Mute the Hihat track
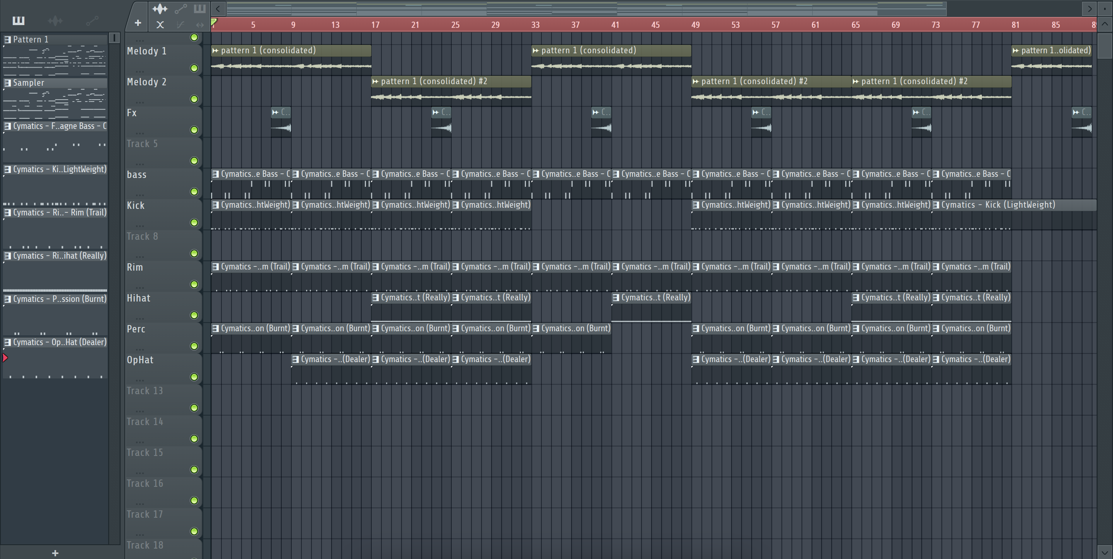This screenshot has height=559, width=1113. coord(194,315)
